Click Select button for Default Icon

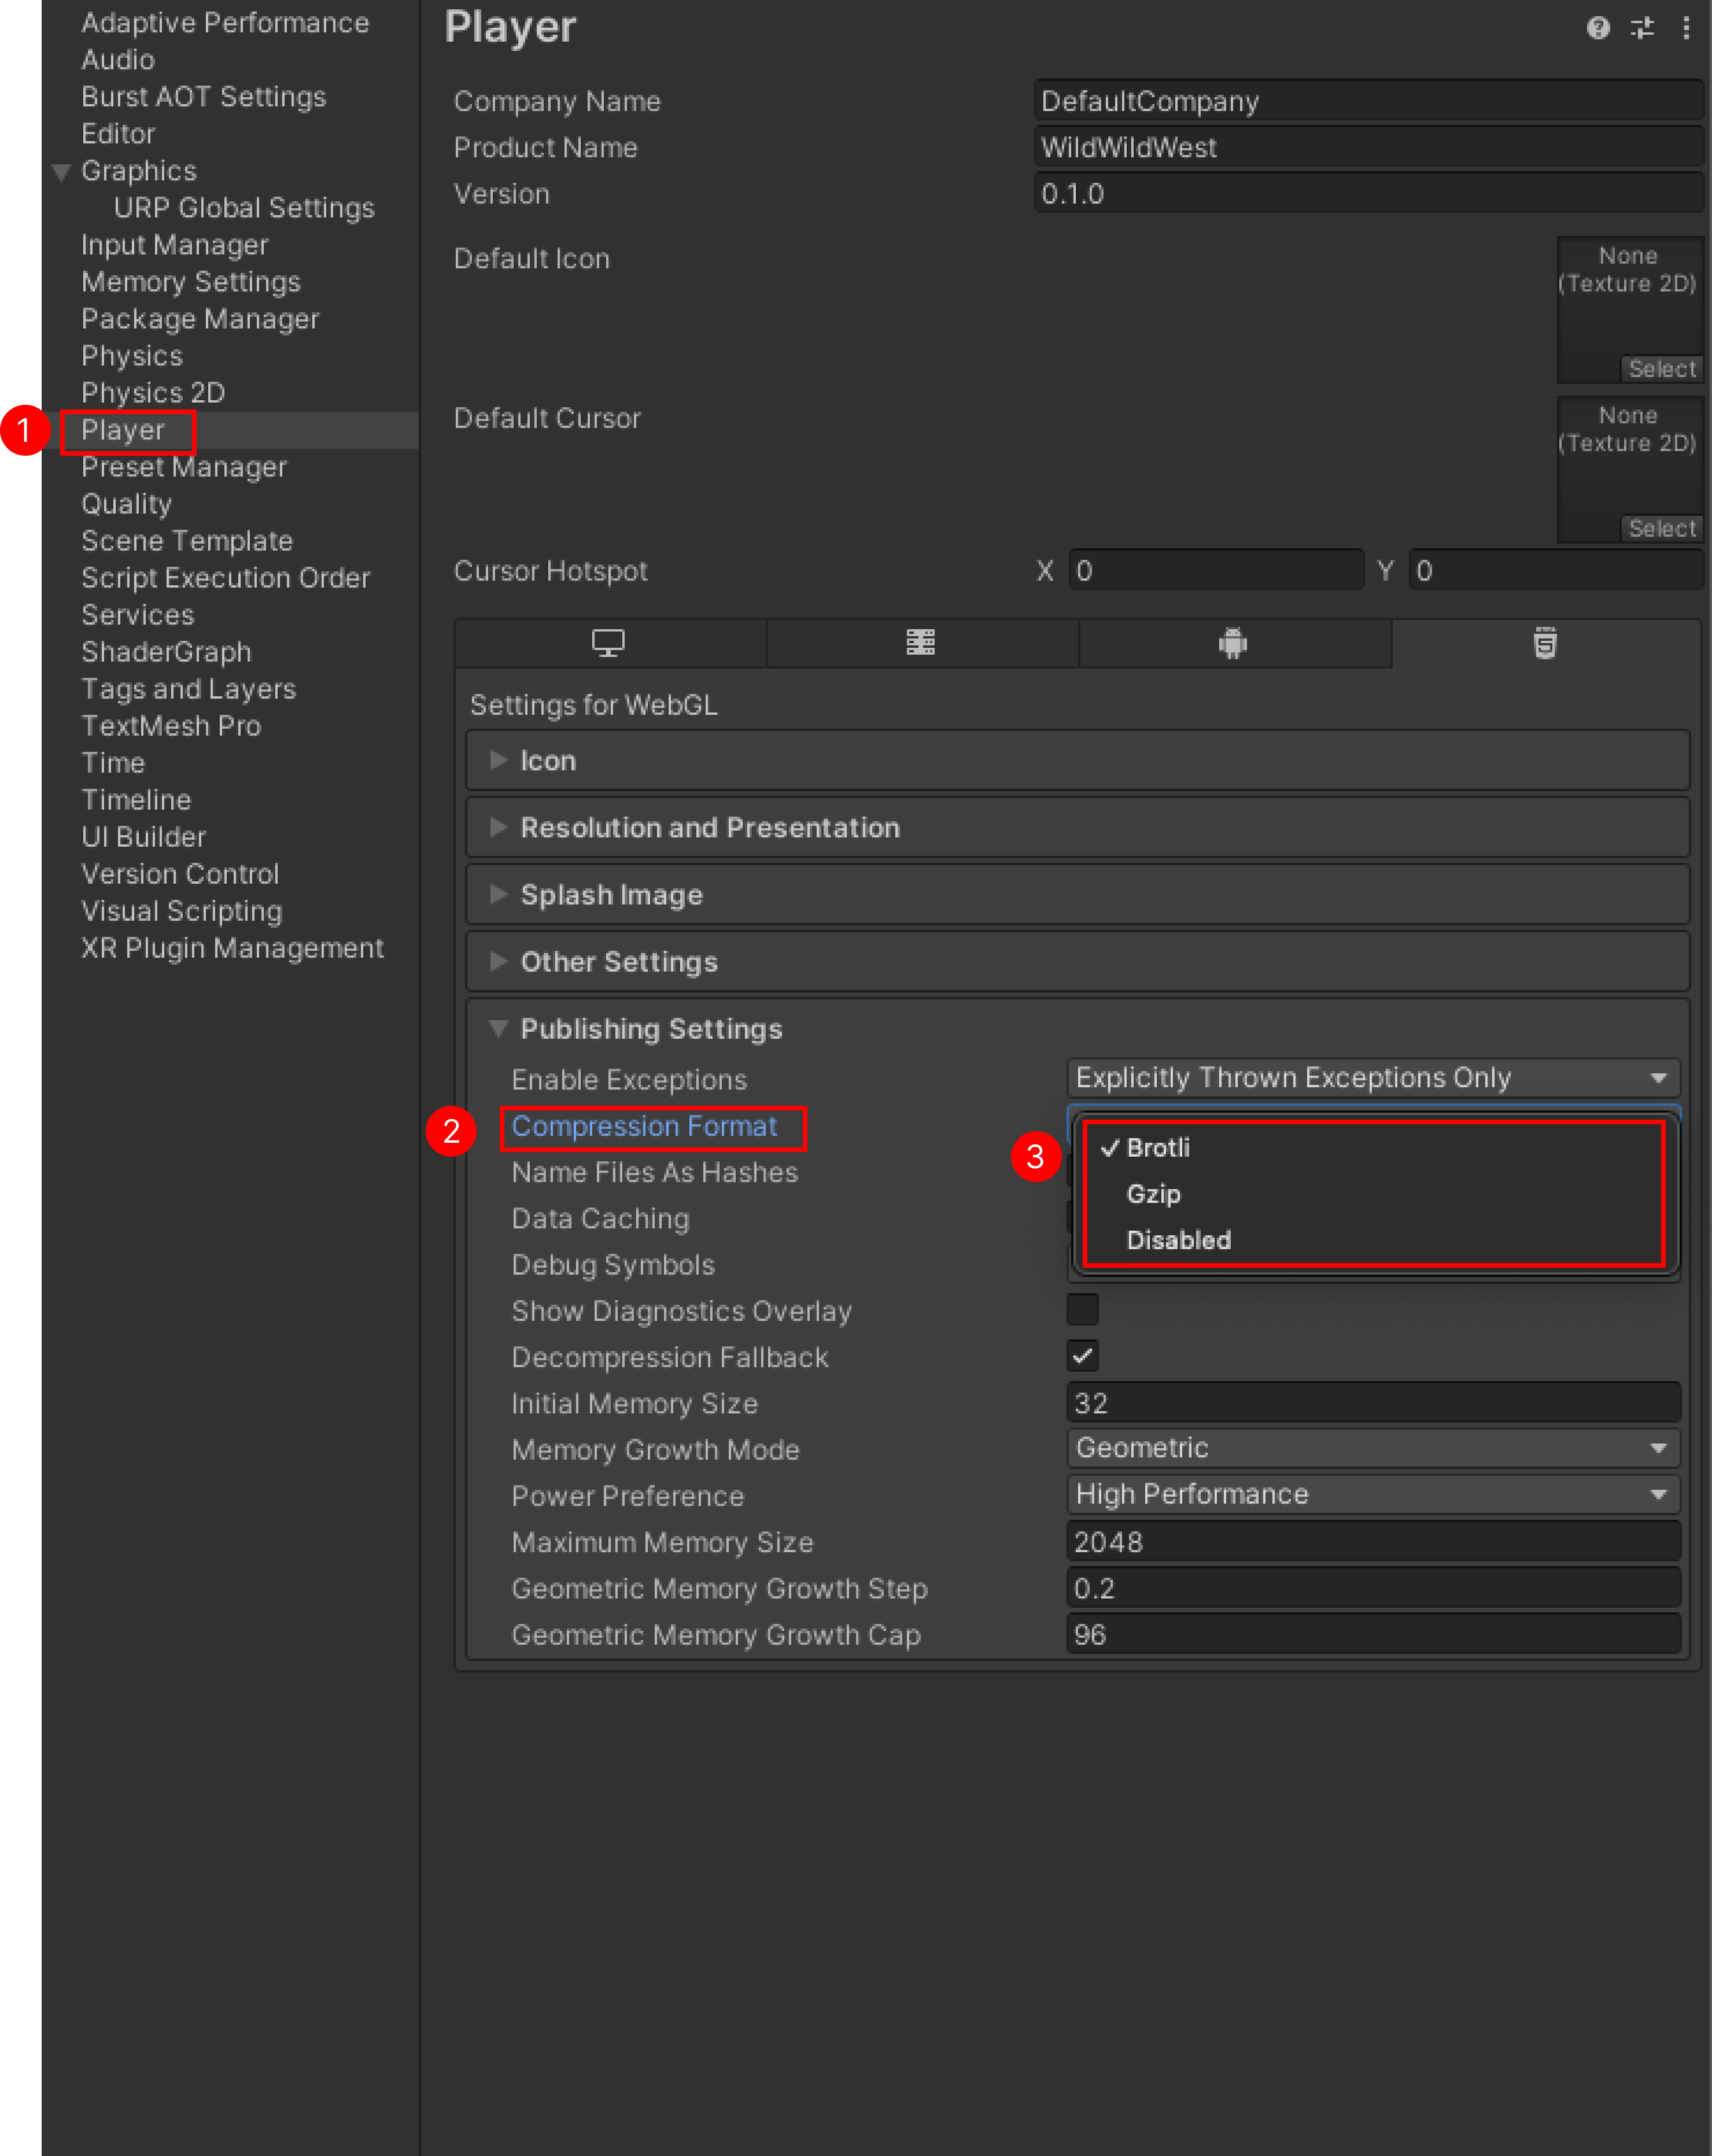point(1661,369)
